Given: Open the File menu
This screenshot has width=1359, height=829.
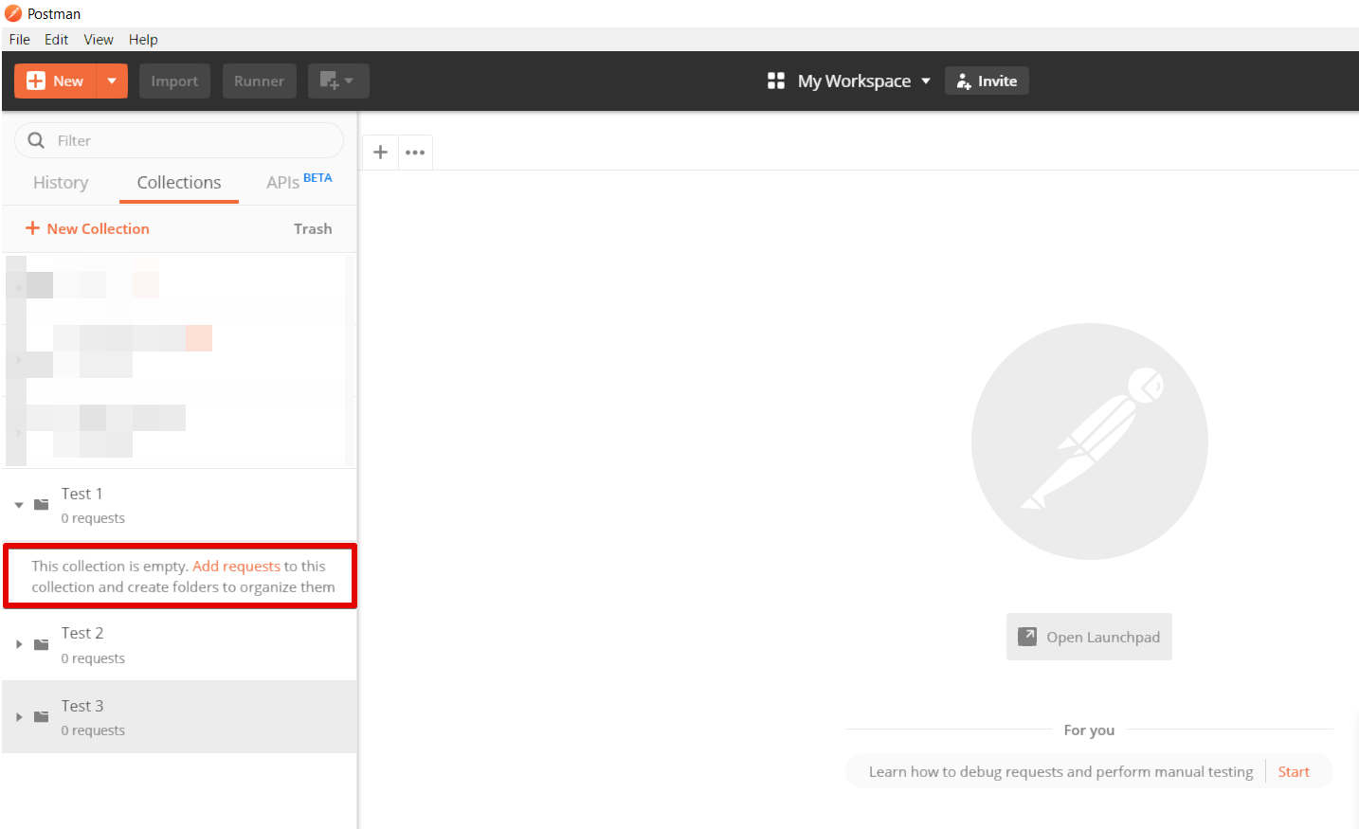Looking at the screenshot, I should click(x=20, y=40).
